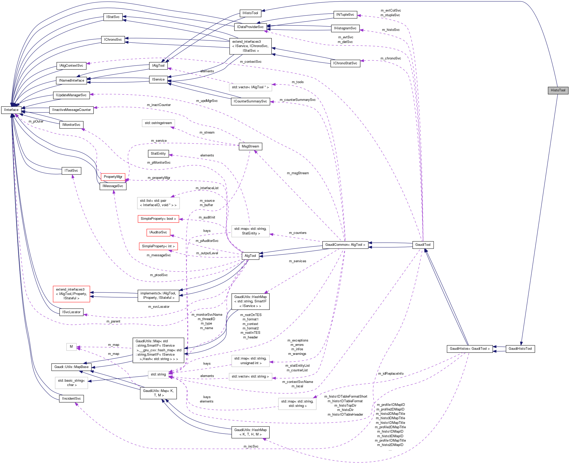This screenshot has width=570, height=464.
Task: Open the GaudiCommon< AlgTool > box
Action: [345, 245]
